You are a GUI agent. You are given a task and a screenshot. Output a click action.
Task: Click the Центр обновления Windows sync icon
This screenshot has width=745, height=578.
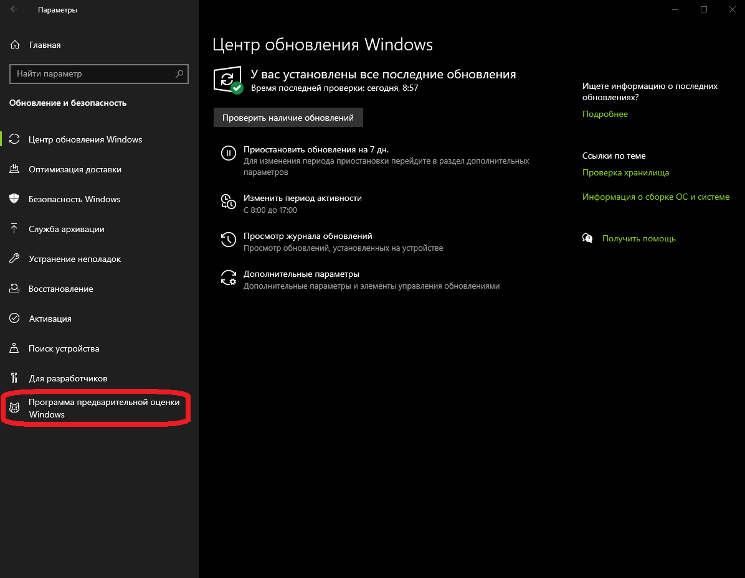click(x=14, y=139)
